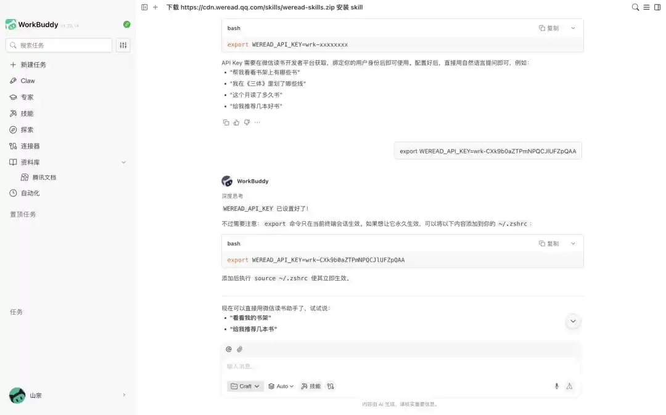Click the user message with export command
Image resolution: width=666 pixels, height=415 pixels.
(488, 151)
